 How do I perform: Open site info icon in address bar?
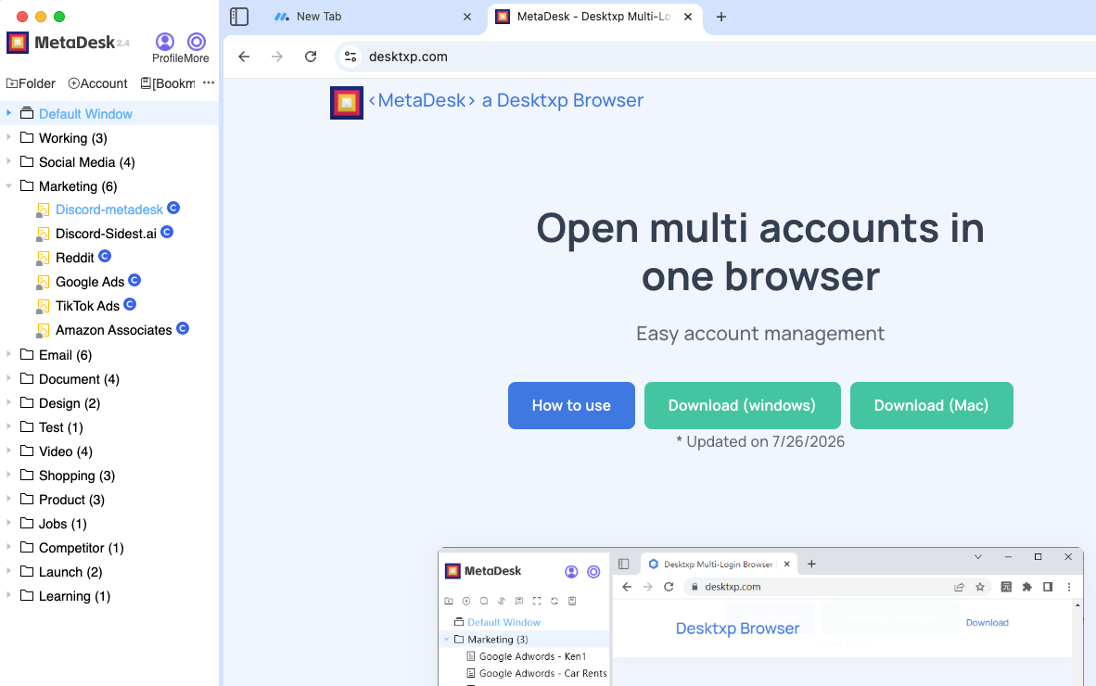point(350,57)
